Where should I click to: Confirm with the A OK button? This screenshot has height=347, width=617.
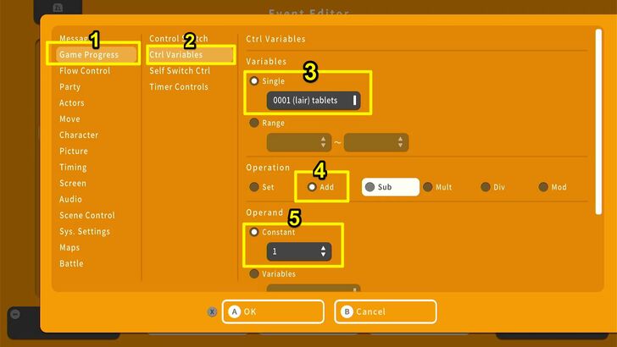click(x=273, y=311)
